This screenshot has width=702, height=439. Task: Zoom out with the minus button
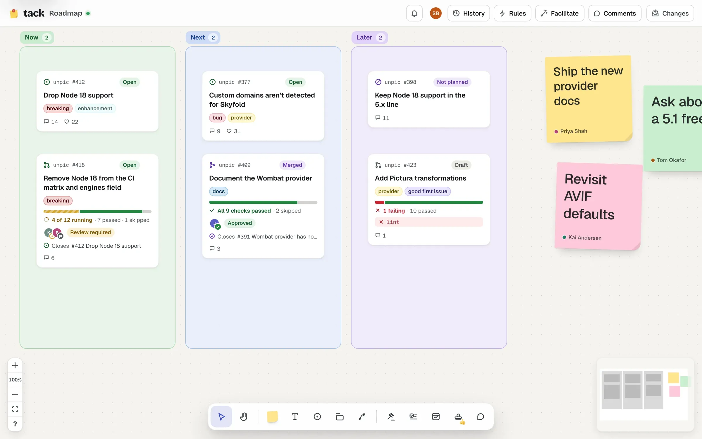click(x=15, y=394)
